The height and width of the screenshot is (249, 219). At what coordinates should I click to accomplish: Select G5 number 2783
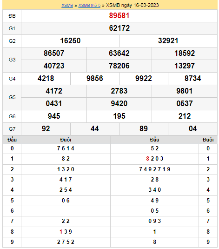pyautogui.click(x=119, y=91)
